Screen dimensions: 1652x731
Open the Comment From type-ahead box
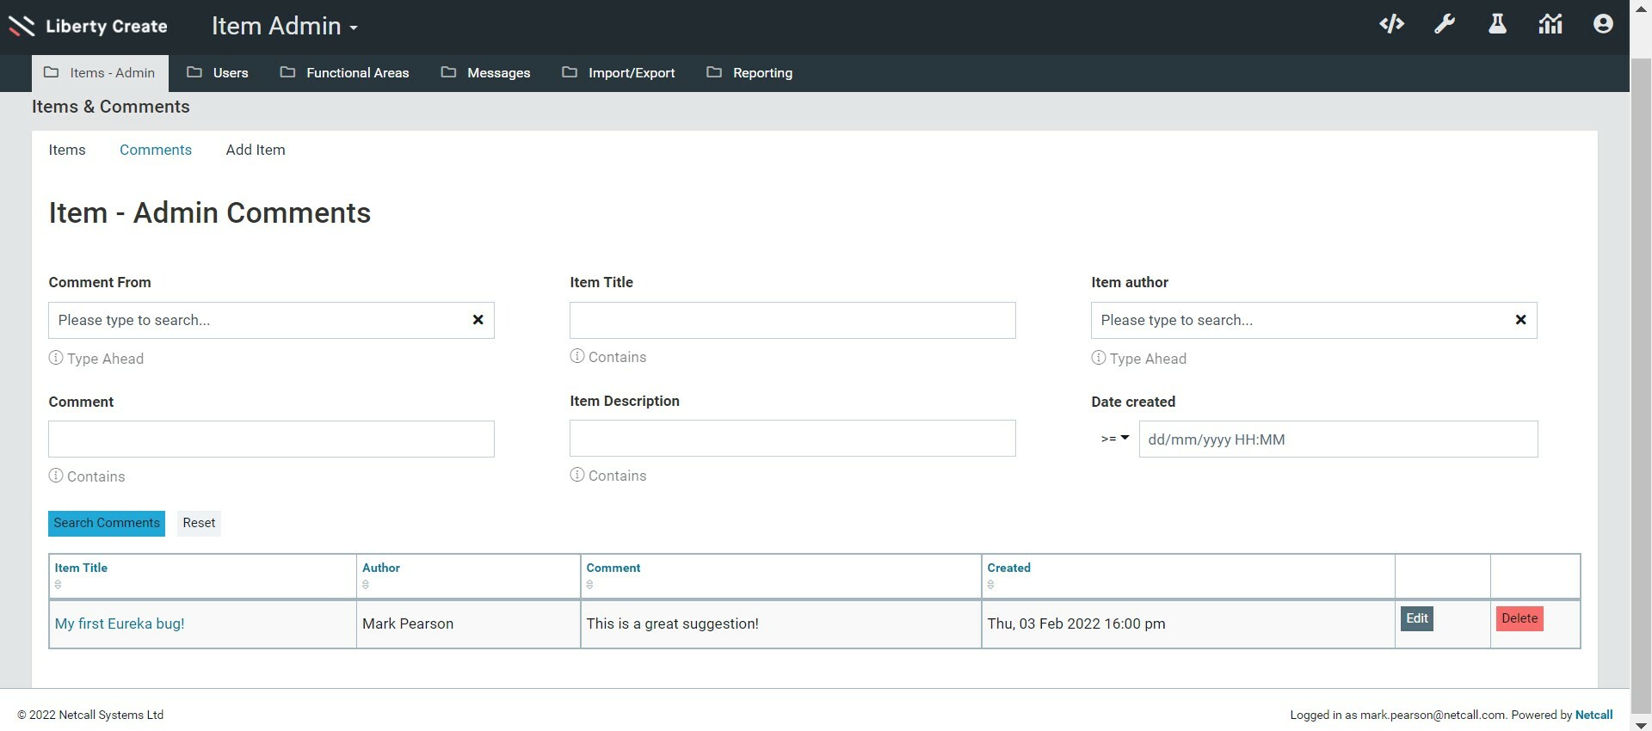click(258, 320)
